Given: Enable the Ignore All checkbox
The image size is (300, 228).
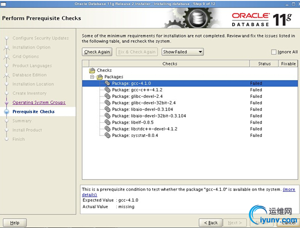Looking at the screenshot, I should 274,52.
